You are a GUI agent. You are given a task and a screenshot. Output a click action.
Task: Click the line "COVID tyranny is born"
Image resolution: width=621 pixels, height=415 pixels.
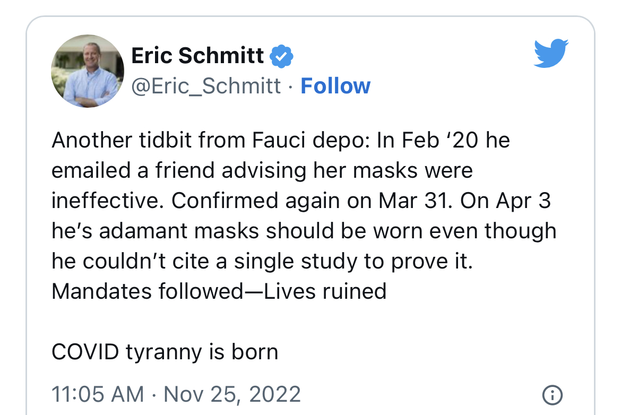[165, 352]
